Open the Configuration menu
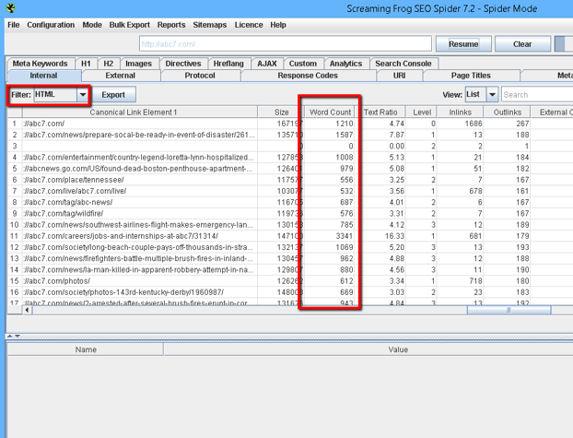This screenshot has height=438, width=573. point(51,25)
